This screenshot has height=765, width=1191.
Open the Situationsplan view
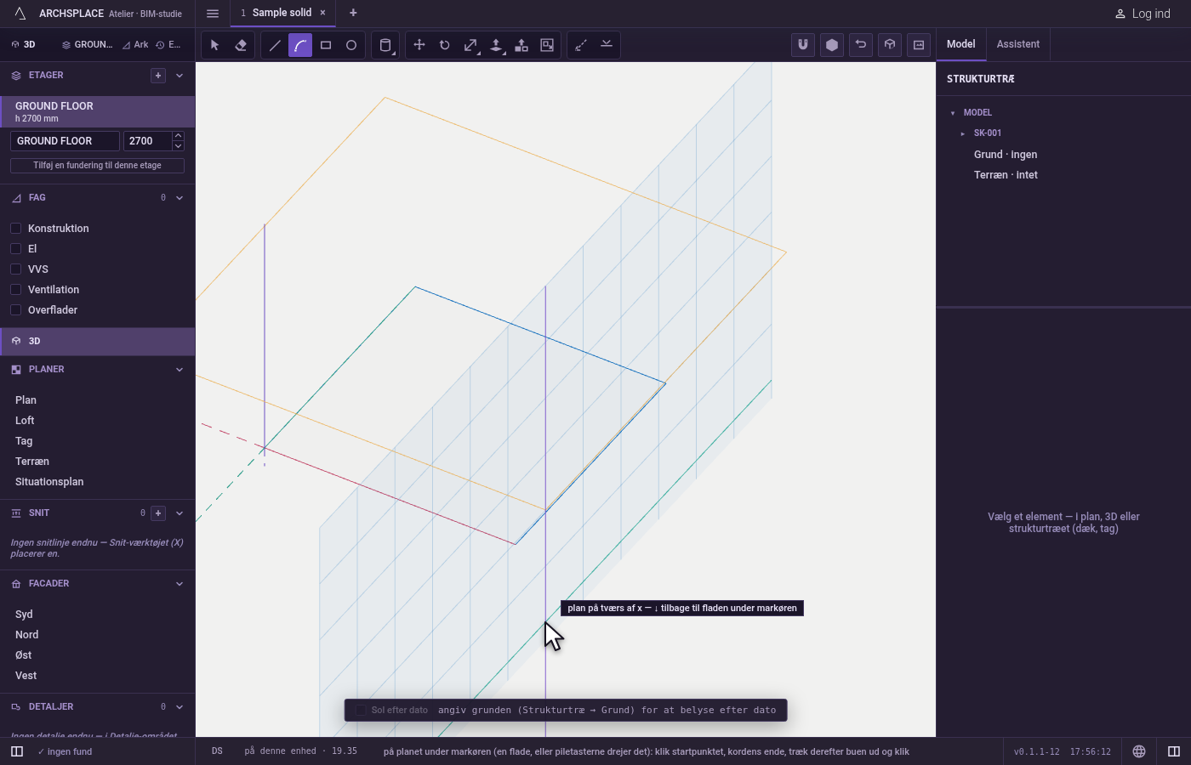point(49,482)
